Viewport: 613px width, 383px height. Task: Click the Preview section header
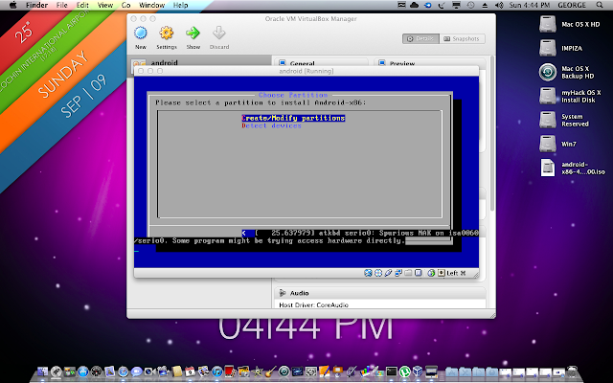click(x=402, y=63)
